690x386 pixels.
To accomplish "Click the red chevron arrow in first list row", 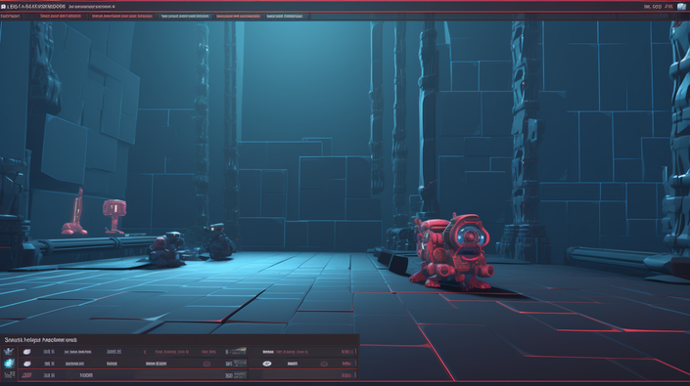I will [x=145, y=352].
